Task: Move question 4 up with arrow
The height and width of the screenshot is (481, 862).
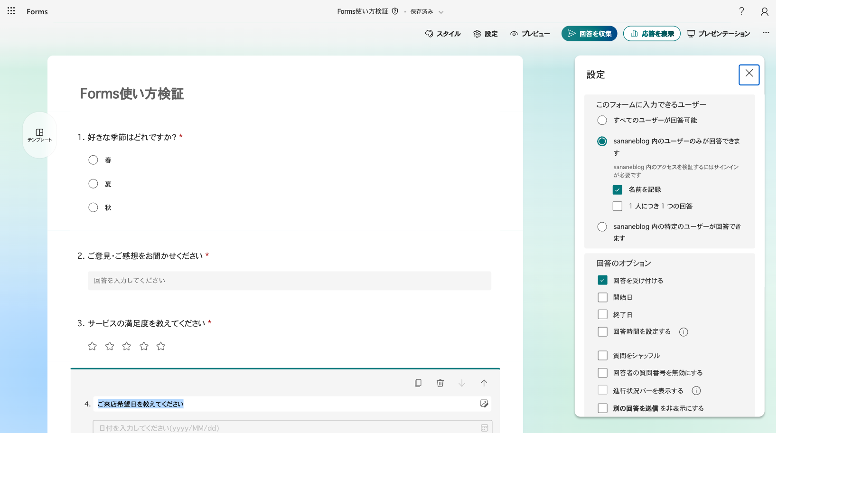Action: tap(484, 383)
